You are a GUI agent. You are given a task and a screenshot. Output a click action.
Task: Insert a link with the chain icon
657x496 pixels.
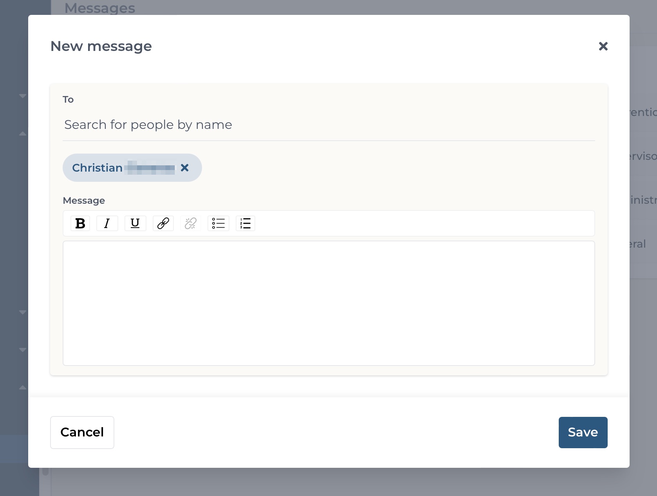(163, 223)
